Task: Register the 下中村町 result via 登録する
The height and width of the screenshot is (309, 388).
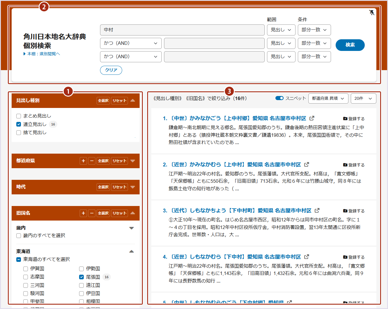Action: (x=354, y=211)
